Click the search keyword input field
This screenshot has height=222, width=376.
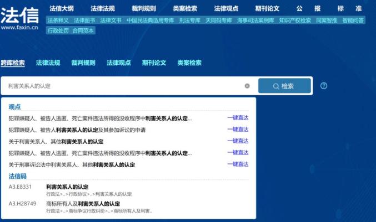click(122, 86)
